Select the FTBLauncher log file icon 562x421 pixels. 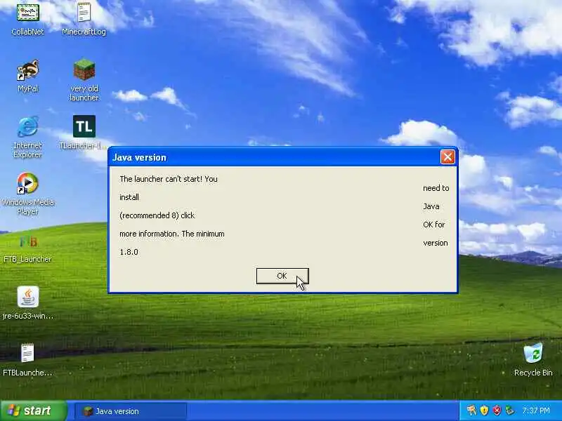27,359
